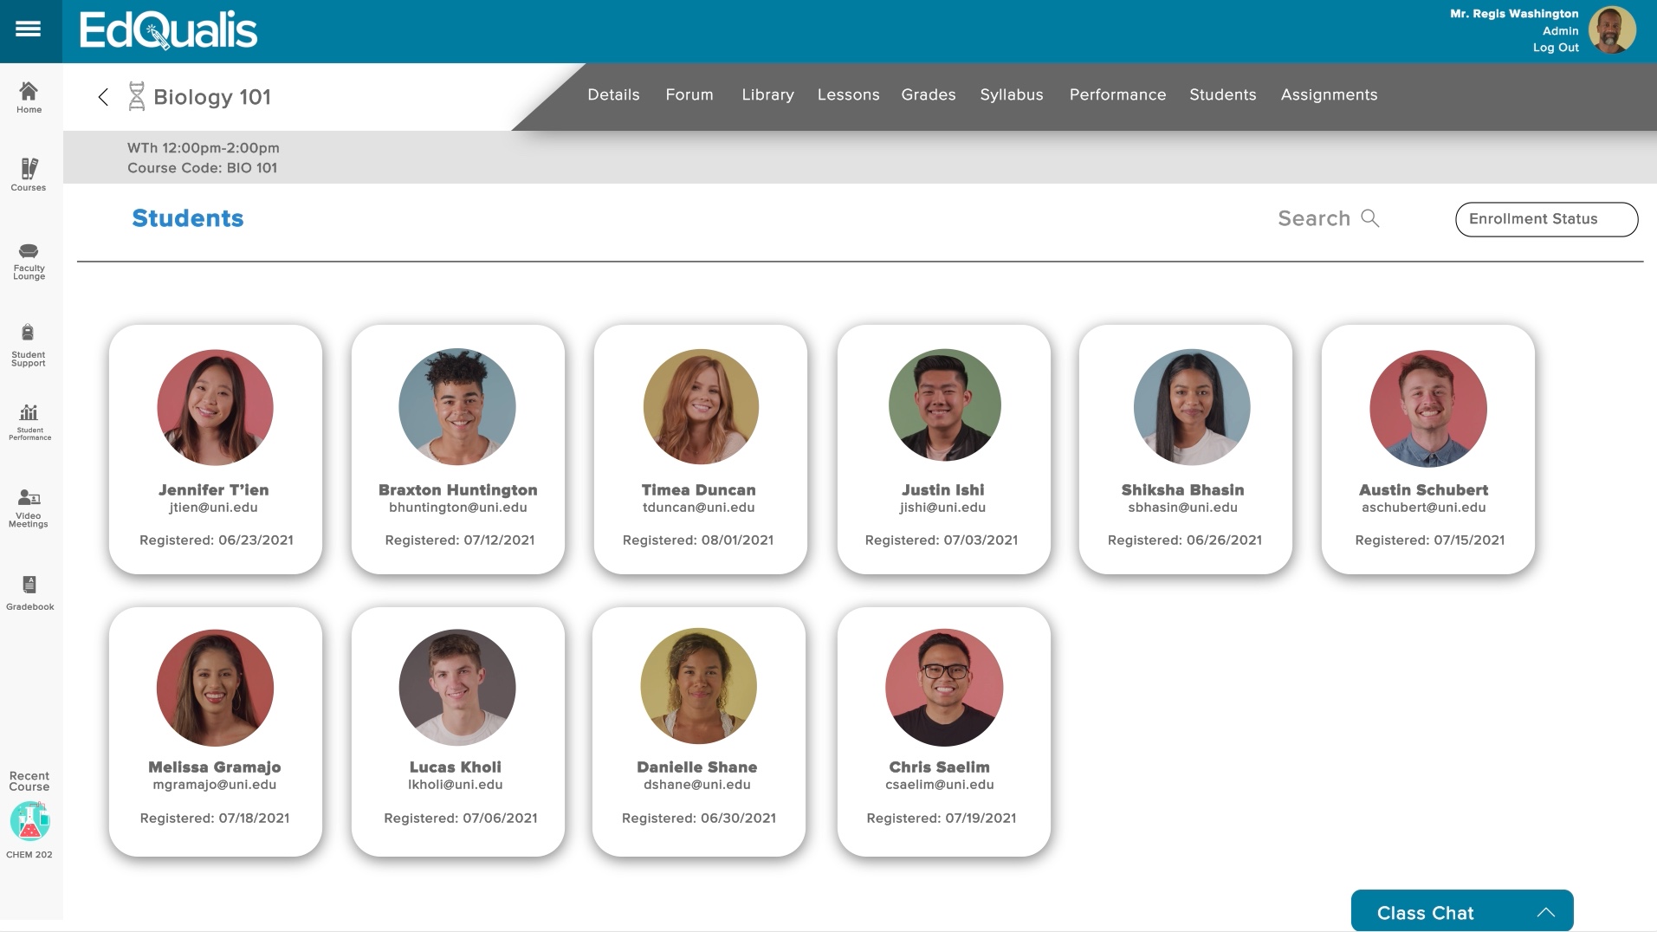The height and width of the screenshot is (932, 1657).
Task: Open the hamburger navigation menu
Action: [29, 29]
